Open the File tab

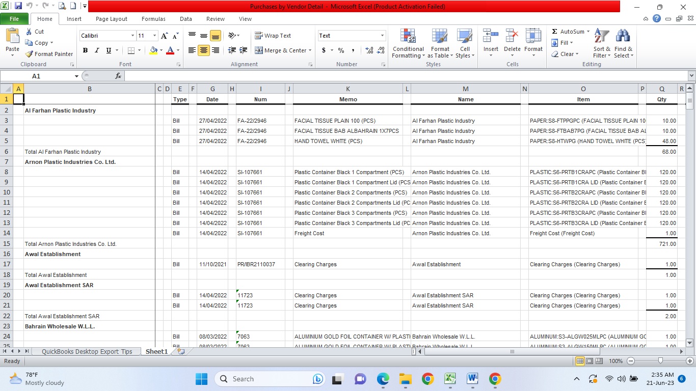[x=14, y=19]
